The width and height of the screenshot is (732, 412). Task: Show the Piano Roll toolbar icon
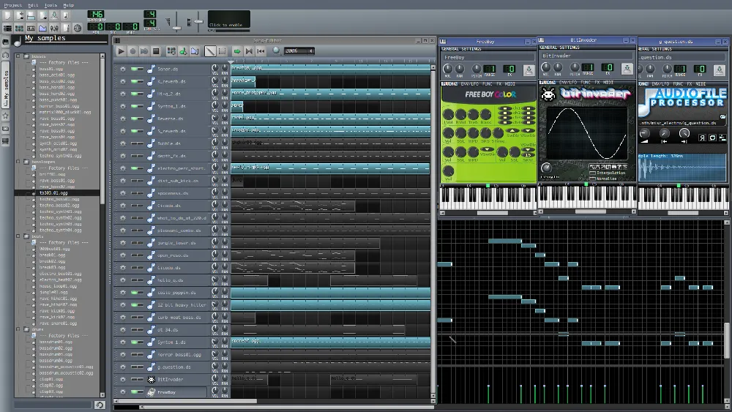(x=31, y=29)
